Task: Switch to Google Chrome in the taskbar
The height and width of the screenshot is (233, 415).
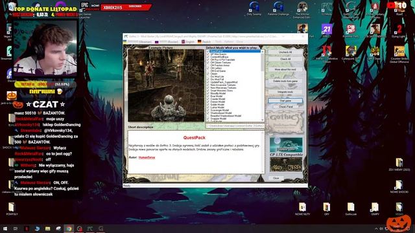Action: pyautogui.click(x=69, y=228)
